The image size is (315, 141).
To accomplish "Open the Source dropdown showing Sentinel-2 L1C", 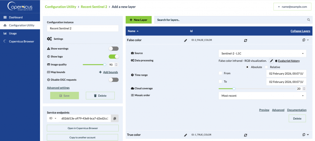I will 262,54.
